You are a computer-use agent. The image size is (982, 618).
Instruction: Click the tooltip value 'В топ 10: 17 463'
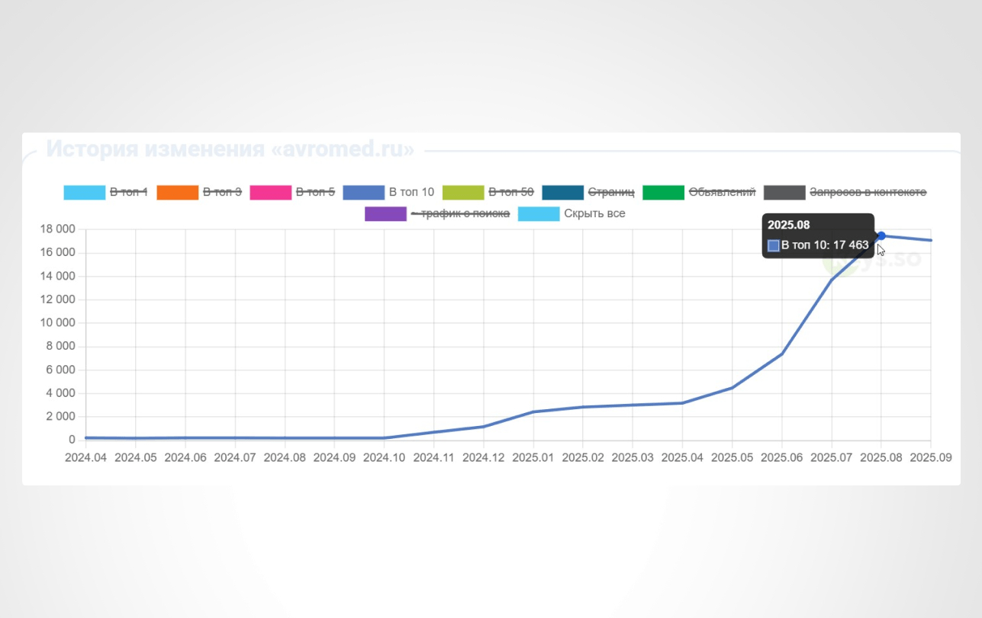[x=825, y=245]
